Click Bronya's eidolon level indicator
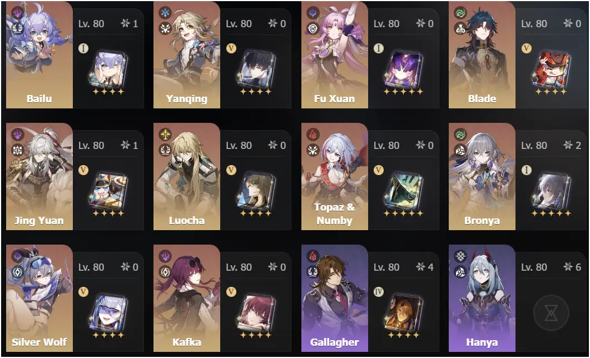Screen dimensions: 590x358 tap(572, 146)
